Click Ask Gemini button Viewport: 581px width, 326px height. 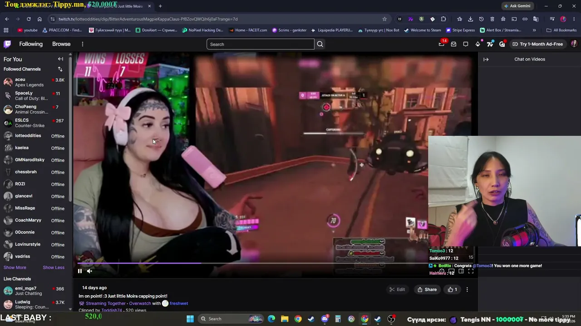click(x=517, y=6)
